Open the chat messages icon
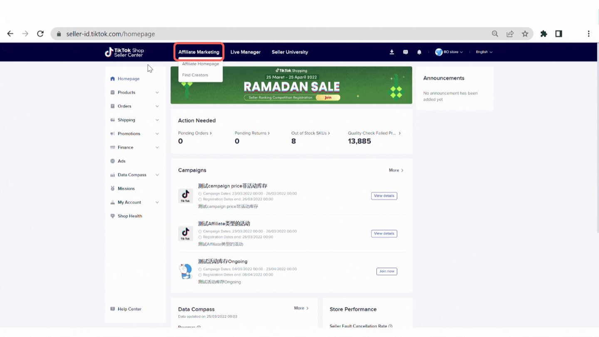This screenshot has width=599, height=337. (406, 52)
